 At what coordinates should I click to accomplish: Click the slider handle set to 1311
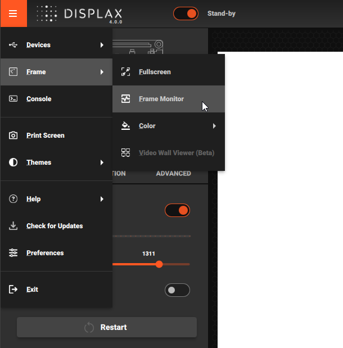click(159, 264)
